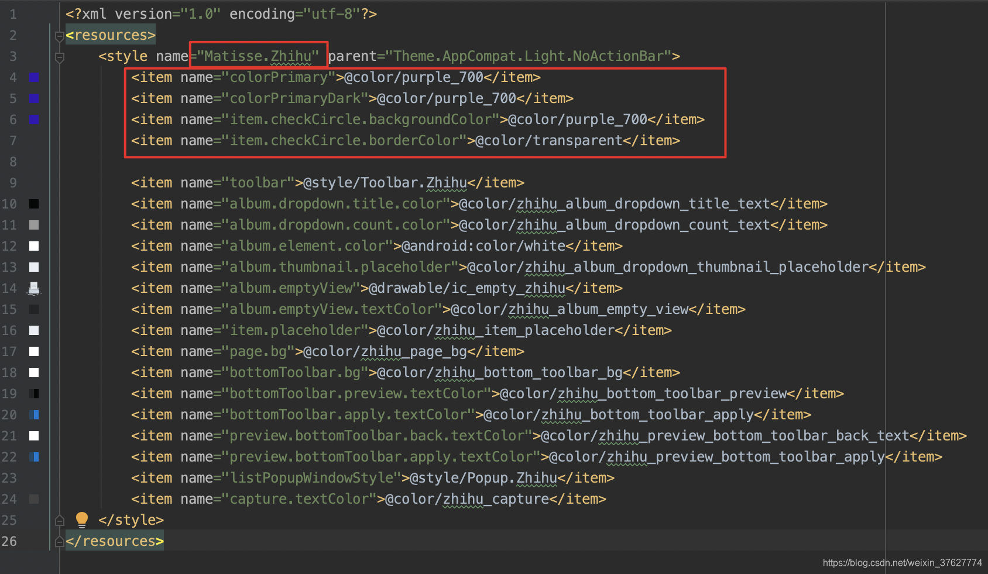Click the @color/zhihu_capture reference
Image resolution: width=988 pixels, height=574 pixels.
click(467, 499)
